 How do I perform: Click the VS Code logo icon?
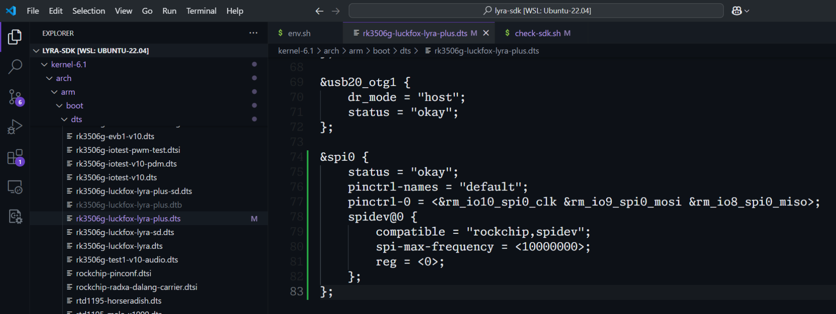click(11, 11)
